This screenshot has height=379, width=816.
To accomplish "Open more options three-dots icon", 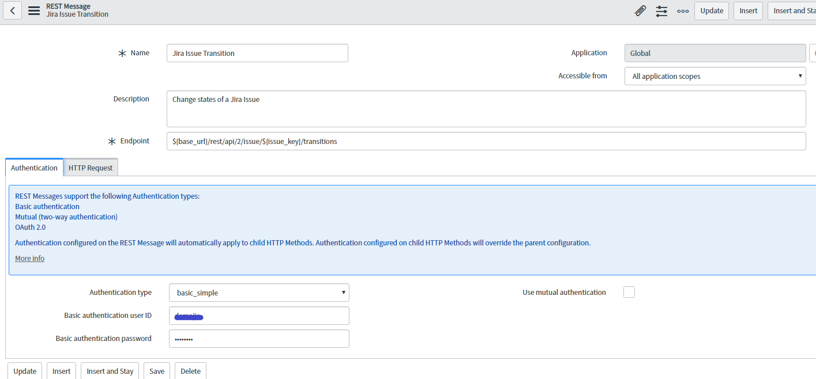I will pyautogui.click(x=683, y=11).
